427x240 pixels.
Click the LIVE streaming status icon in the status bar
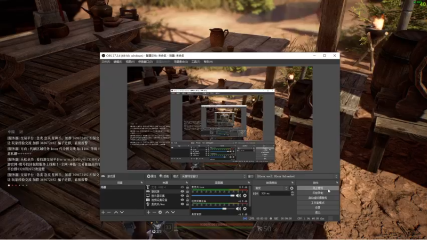click(x=245, y=219)
